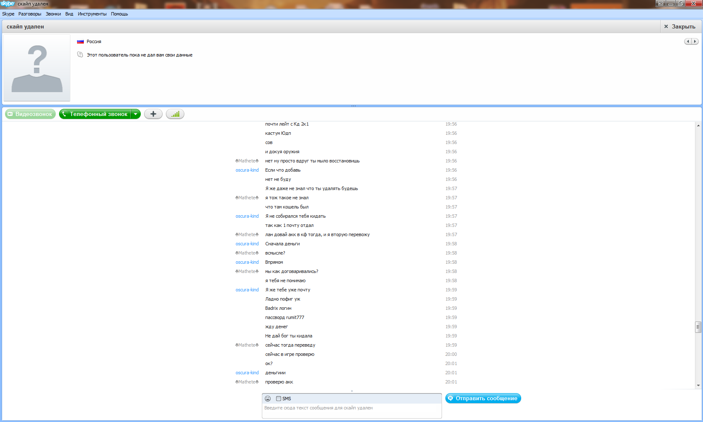
Task: Click message "сейчас в игре проверю"
Action: click(290, 354)
